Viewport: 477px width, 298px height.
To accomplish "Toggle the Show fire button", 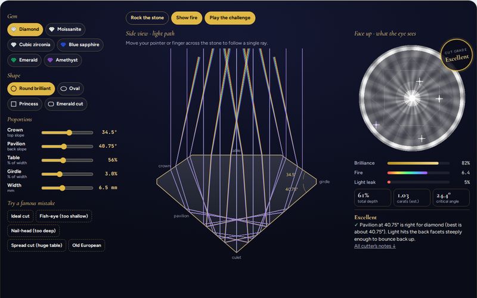I will tap(187, 18).
